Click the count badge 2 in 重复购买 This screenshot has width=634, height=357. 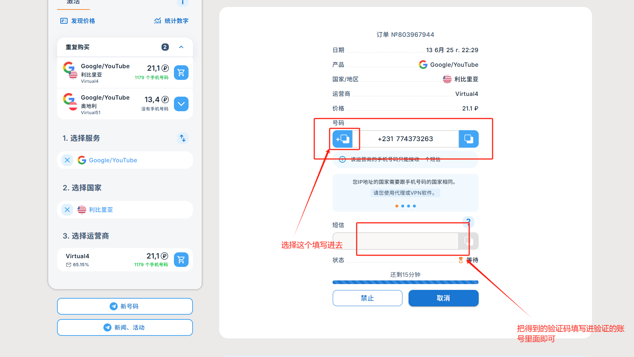click(165, 47)
